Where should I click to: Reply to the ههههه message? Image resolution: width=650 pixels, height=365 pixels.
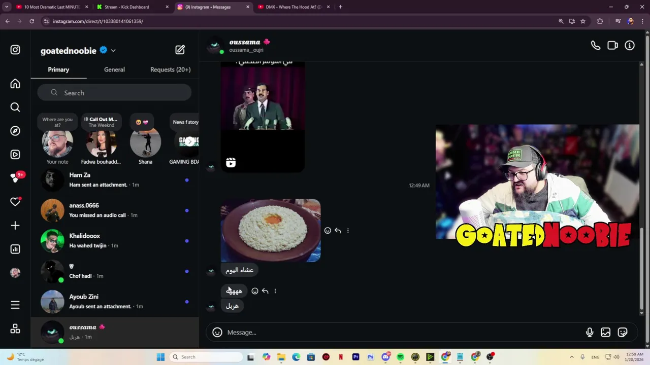pyautogui.click(x=265, y=291)
